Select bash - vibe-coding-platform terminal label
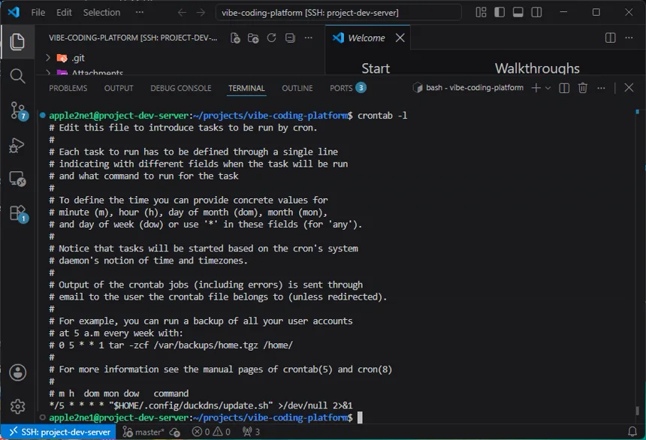Viewport: 646px width, 440px height. pyautogui.click(x=468, y=88)
